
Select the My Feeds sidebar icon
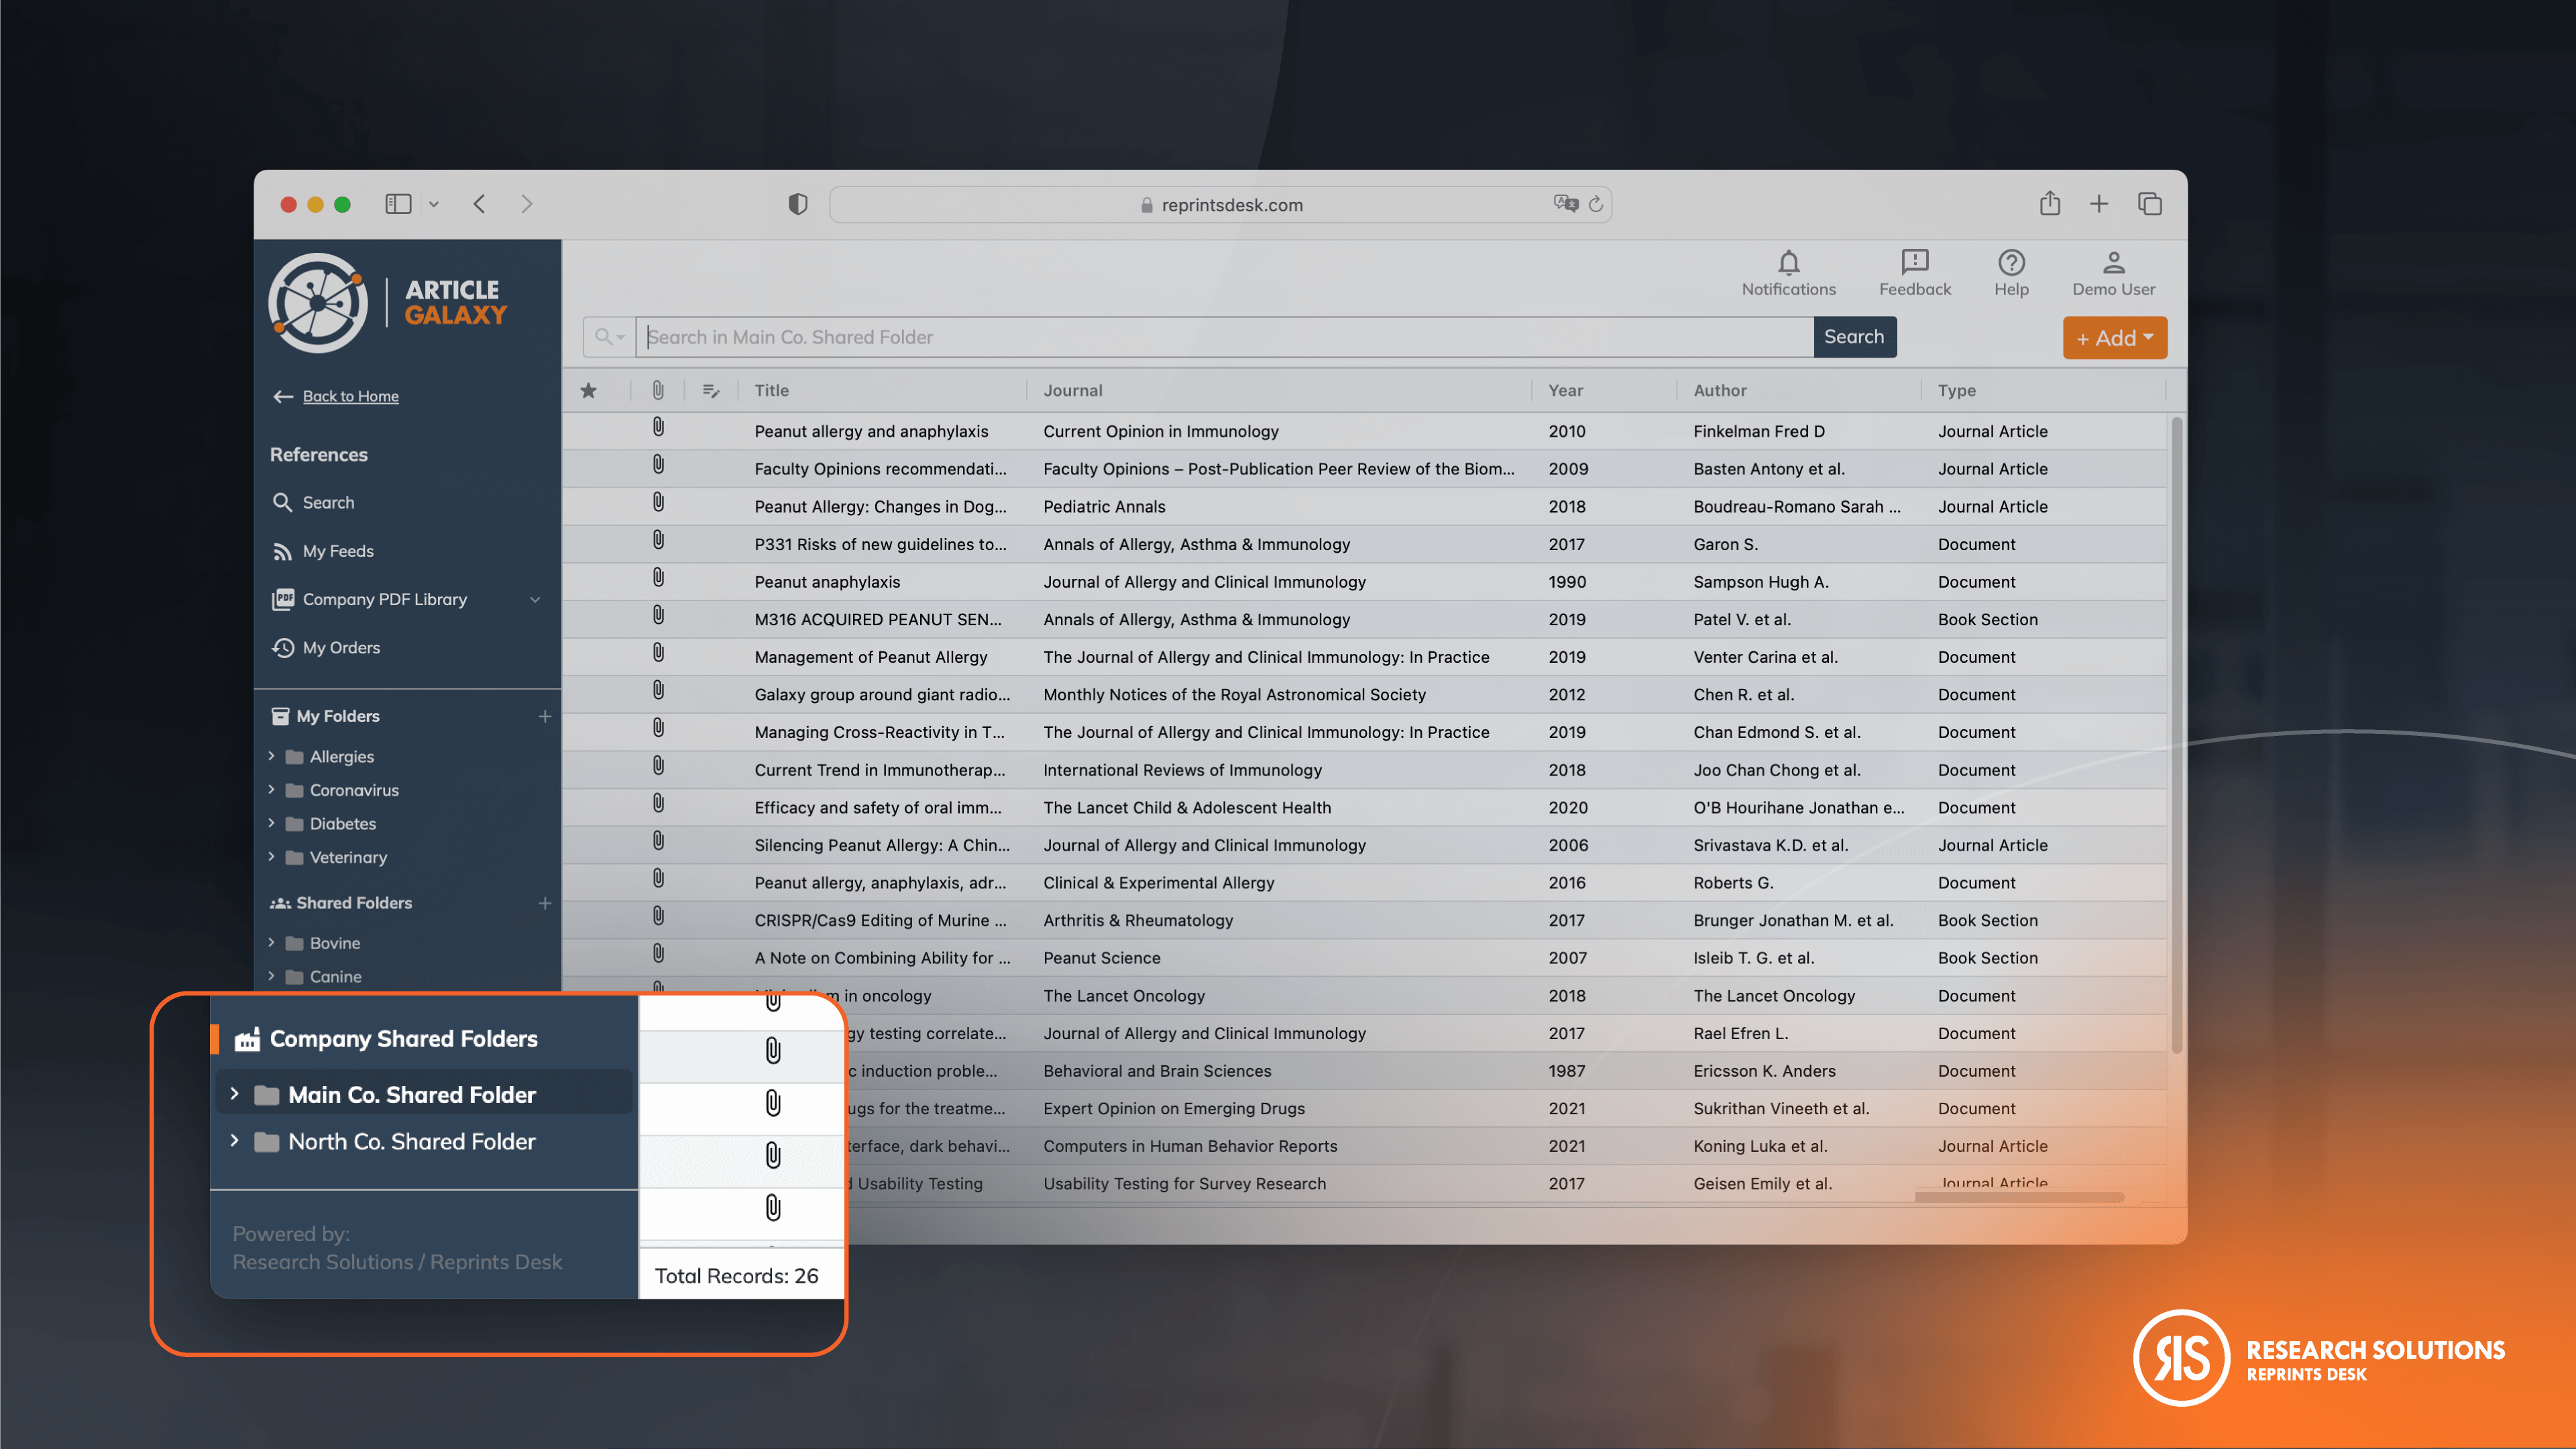pos(282,551)
